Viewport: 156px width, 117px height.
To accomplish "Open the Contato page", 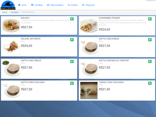I will pos(73,5).
